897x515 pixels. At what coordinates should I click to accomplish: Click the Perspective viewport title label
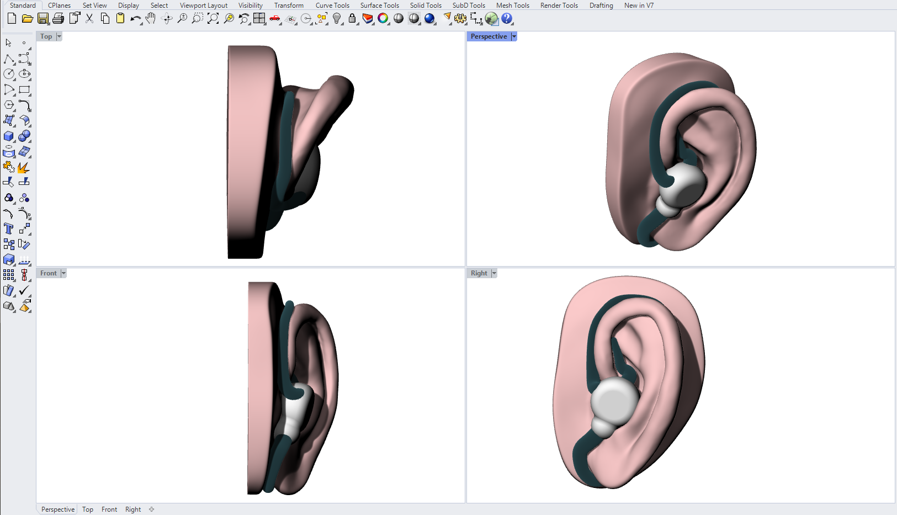point(489,36)
